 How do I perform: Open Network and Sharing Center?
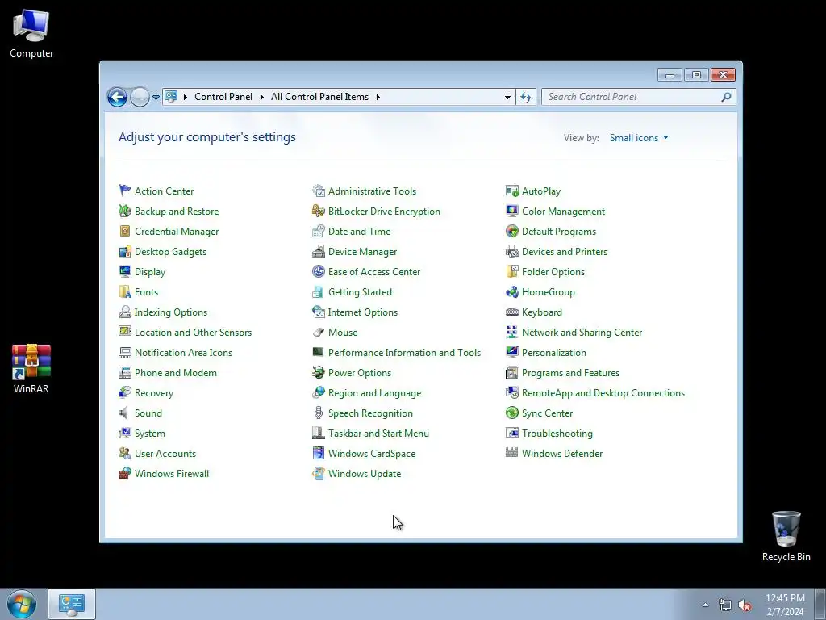[x=582, y=332]
